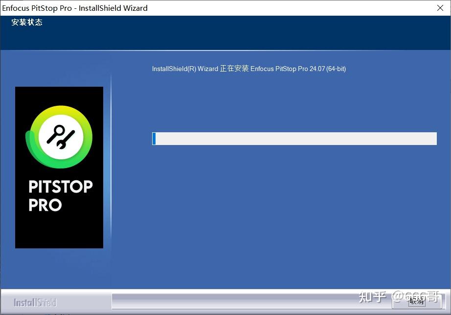This screenshot has height=315, width=451.
Task: Click the PitStop Pro wrench logo icon
Action: [59, 137]
